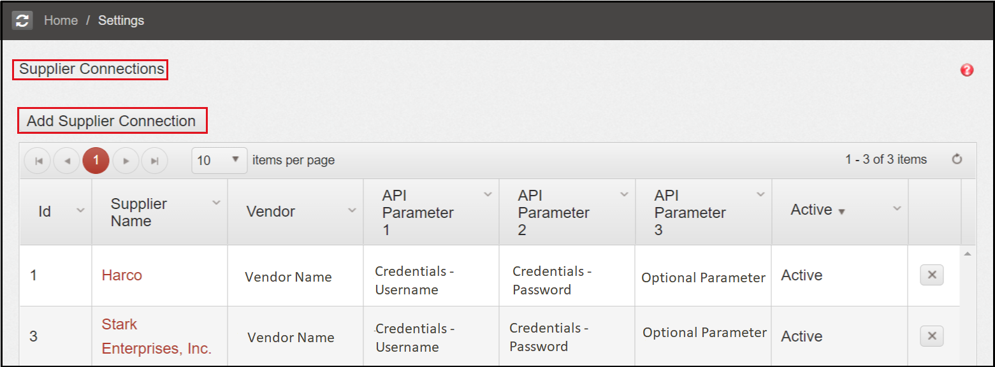Open the items per page dropdown

[x=219, y=161]
